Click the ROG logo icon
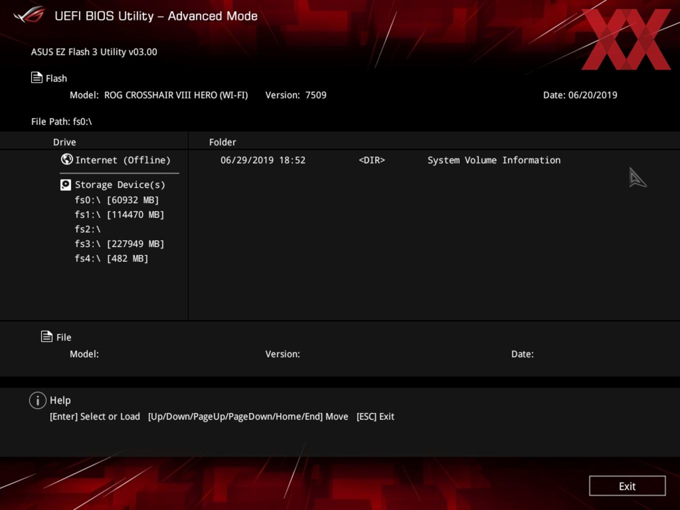680x510 pixels. [x=29, y=15]
